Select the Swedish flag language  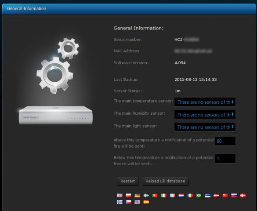[146, 196]
